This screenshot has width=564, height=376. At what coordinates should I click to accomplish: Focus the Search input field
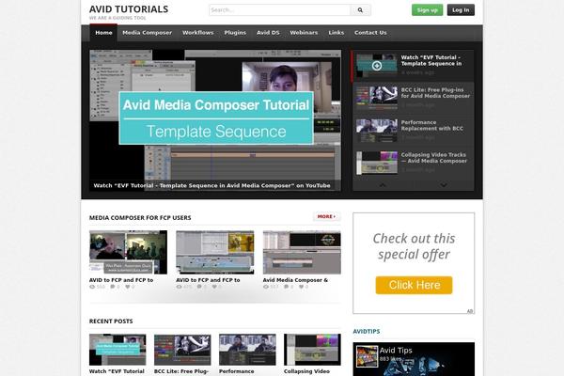279,10
